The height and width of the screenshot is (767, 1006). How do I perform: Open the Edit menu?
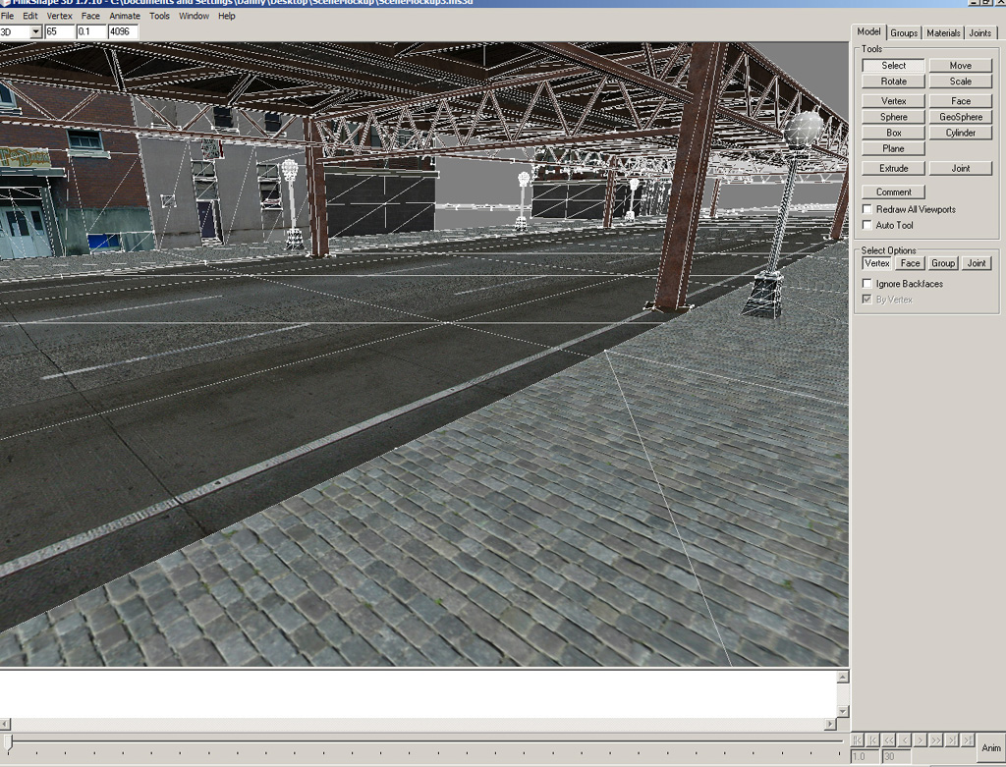coord(30,16)
